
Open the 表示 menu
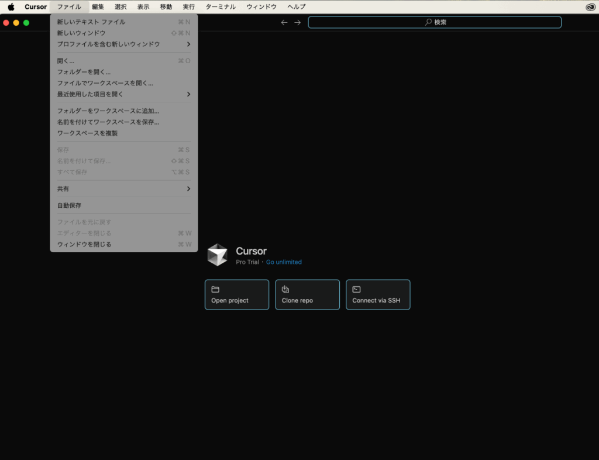[x=143, y=7]
